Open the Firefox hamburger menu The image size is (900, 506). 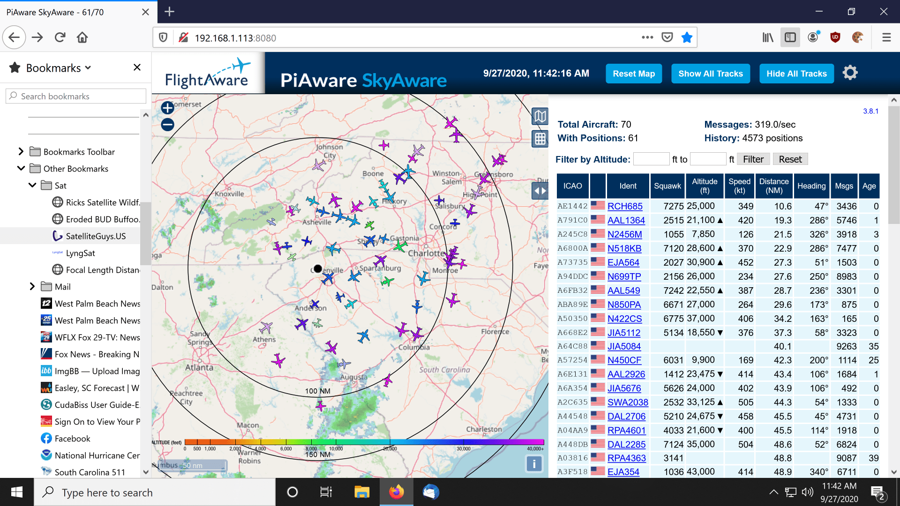pyautogui.click(x=886, y=37)
